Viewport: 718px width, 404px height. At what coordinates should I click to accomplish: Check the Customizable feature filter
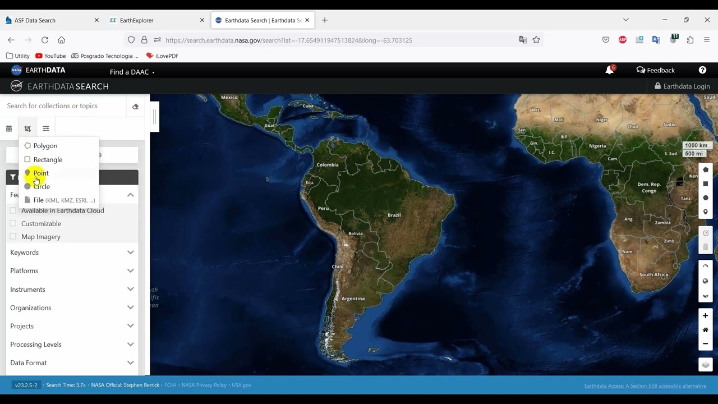13,223
